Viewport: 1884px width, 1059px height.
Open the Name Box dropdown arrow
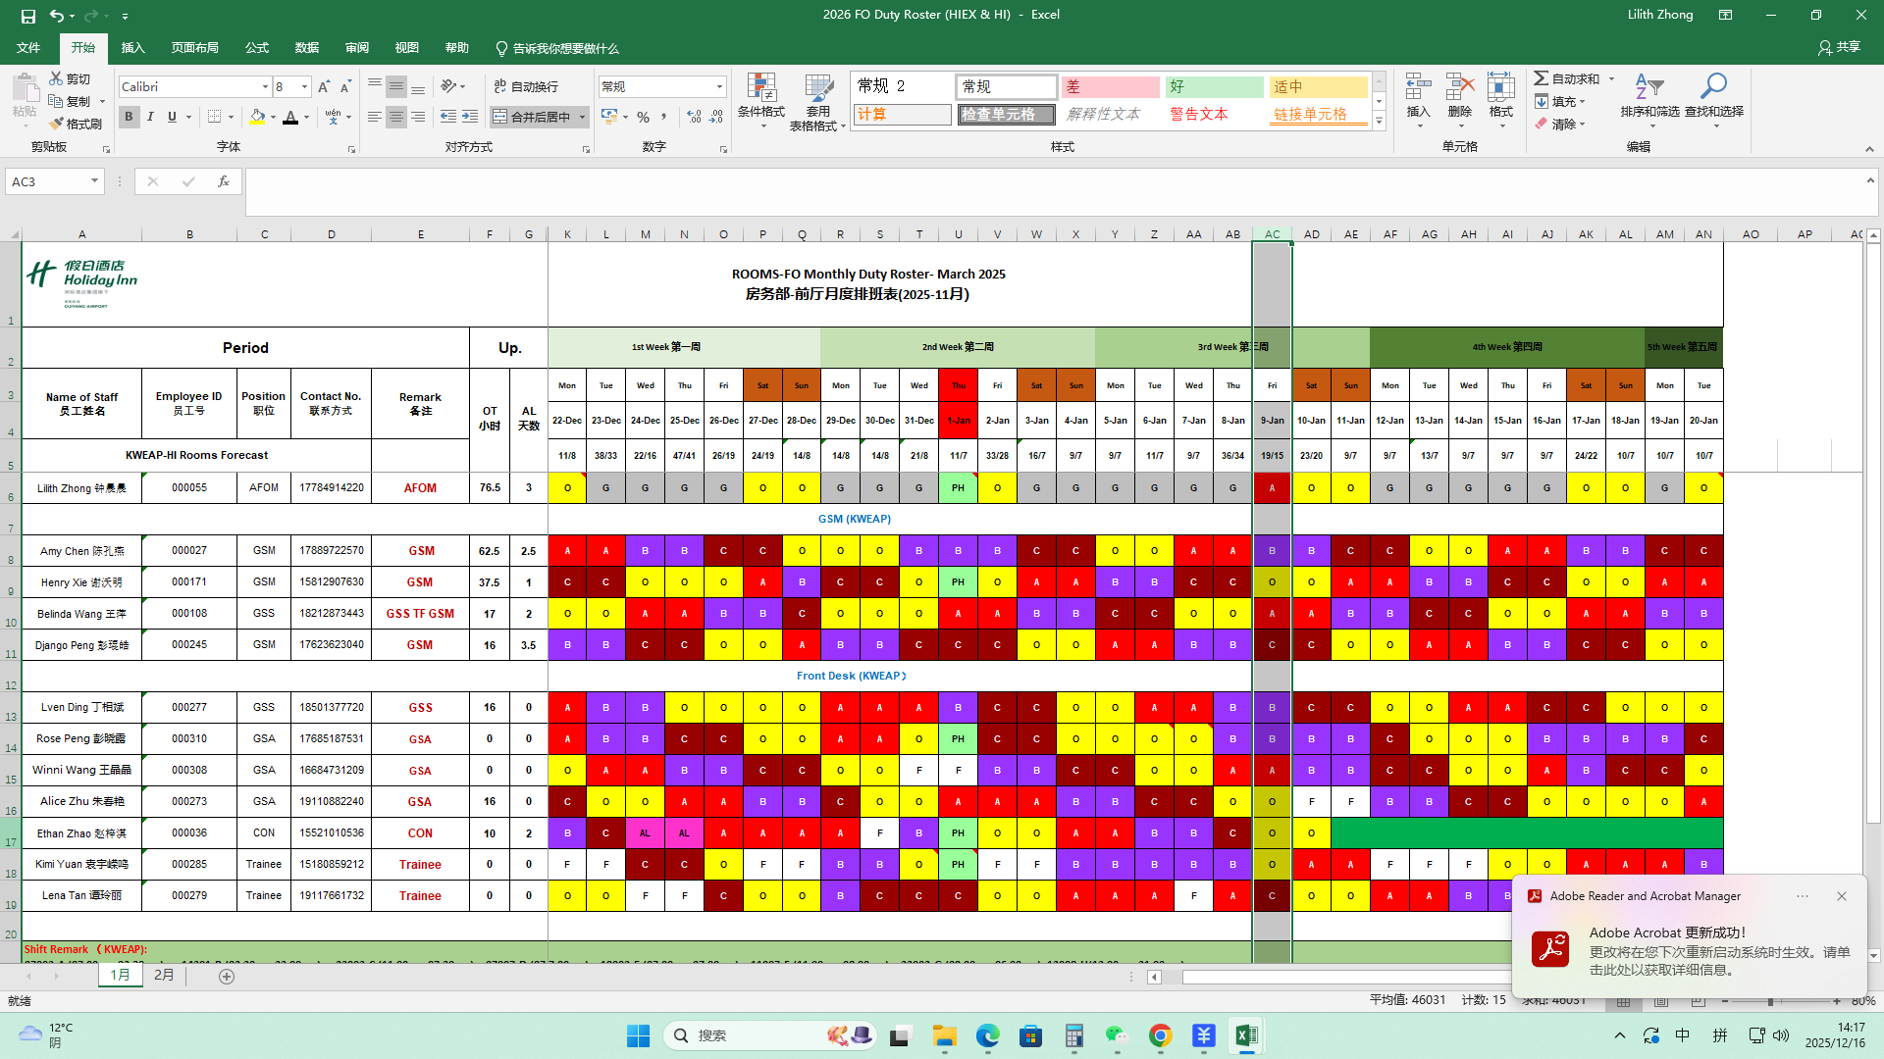coord(94,181)
